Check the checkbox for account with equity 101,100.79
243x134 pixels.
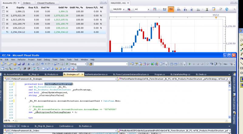[x=3, y=24]
